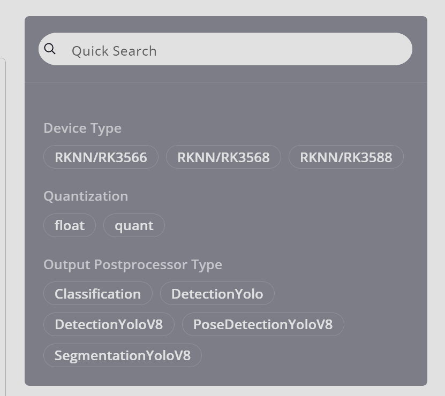Select the RKNN/RK3568 device chip
Image resolution: width=445 pixels, height=396 pixels.
[223, 157]
